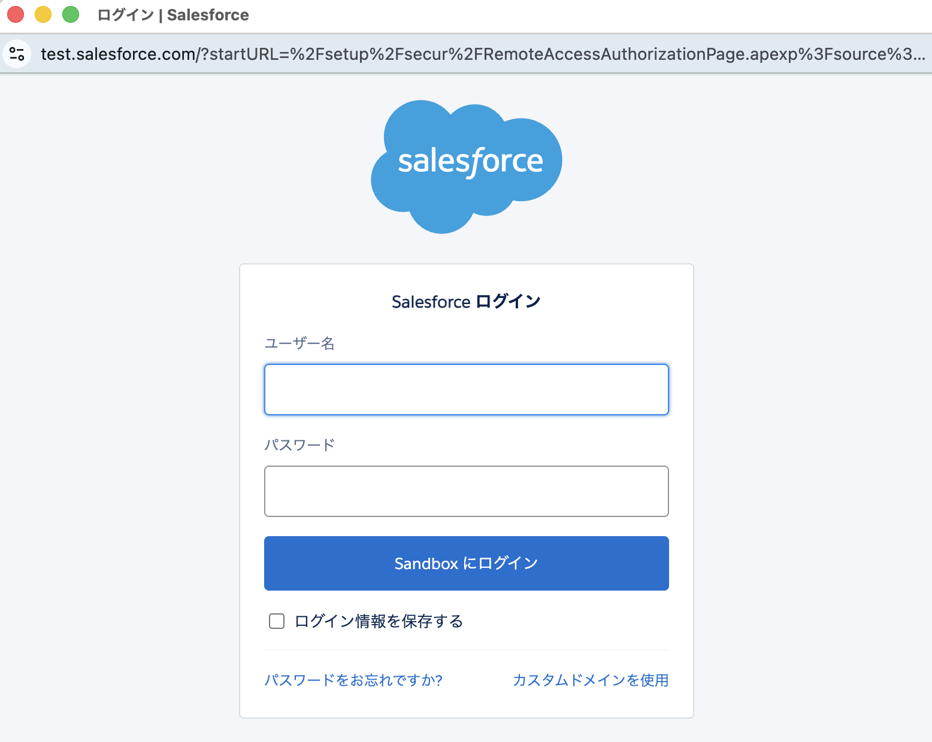Screen dimensions: 932x742
Task: Click the site information icon in address bar
Action: (x=17, y=54)
